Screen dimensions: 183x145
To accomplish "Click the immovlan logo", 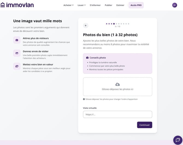I will [x=17, y=5].
